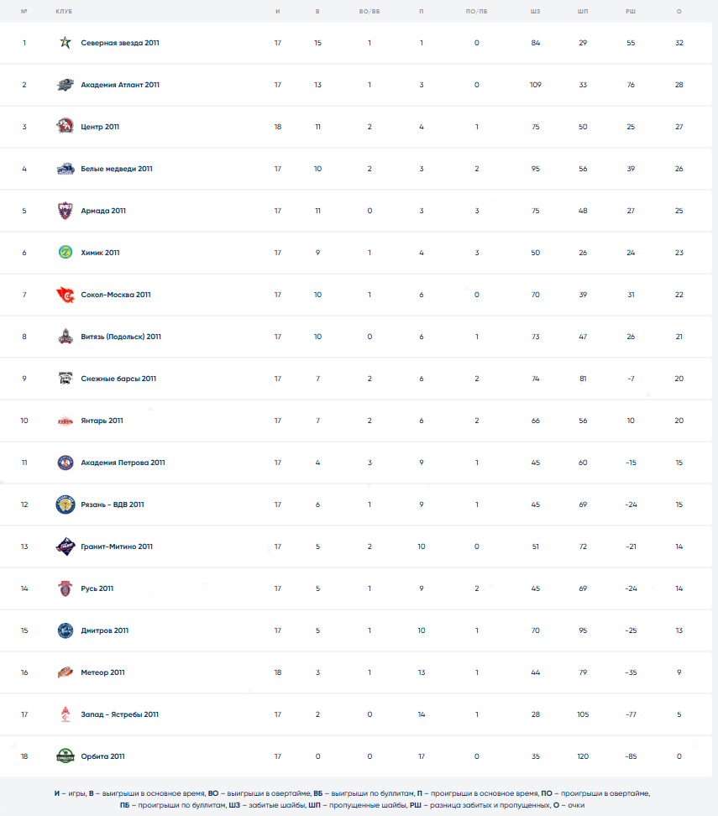Open the Русь 2011 team link
Screen dimensions: 718x816
[97, 588]
